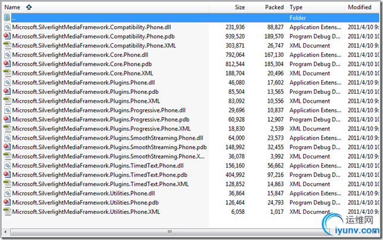383x240 pixels.
Task: Click the icon of Compatibility.Phone.XML
Action: (x=7, y=46)
